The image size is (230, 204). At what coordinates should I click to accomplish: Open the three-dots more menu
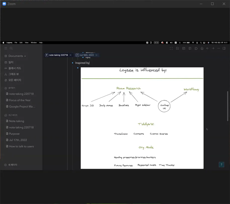click(219, 48)
